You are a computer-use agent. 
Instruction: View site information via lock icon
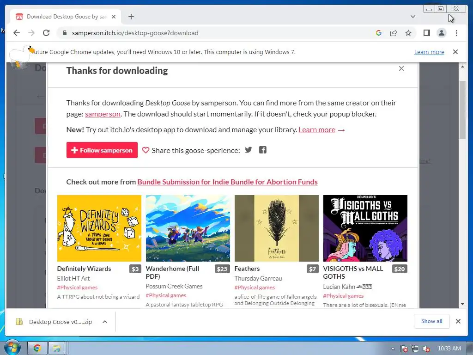(x=64, y=33)
